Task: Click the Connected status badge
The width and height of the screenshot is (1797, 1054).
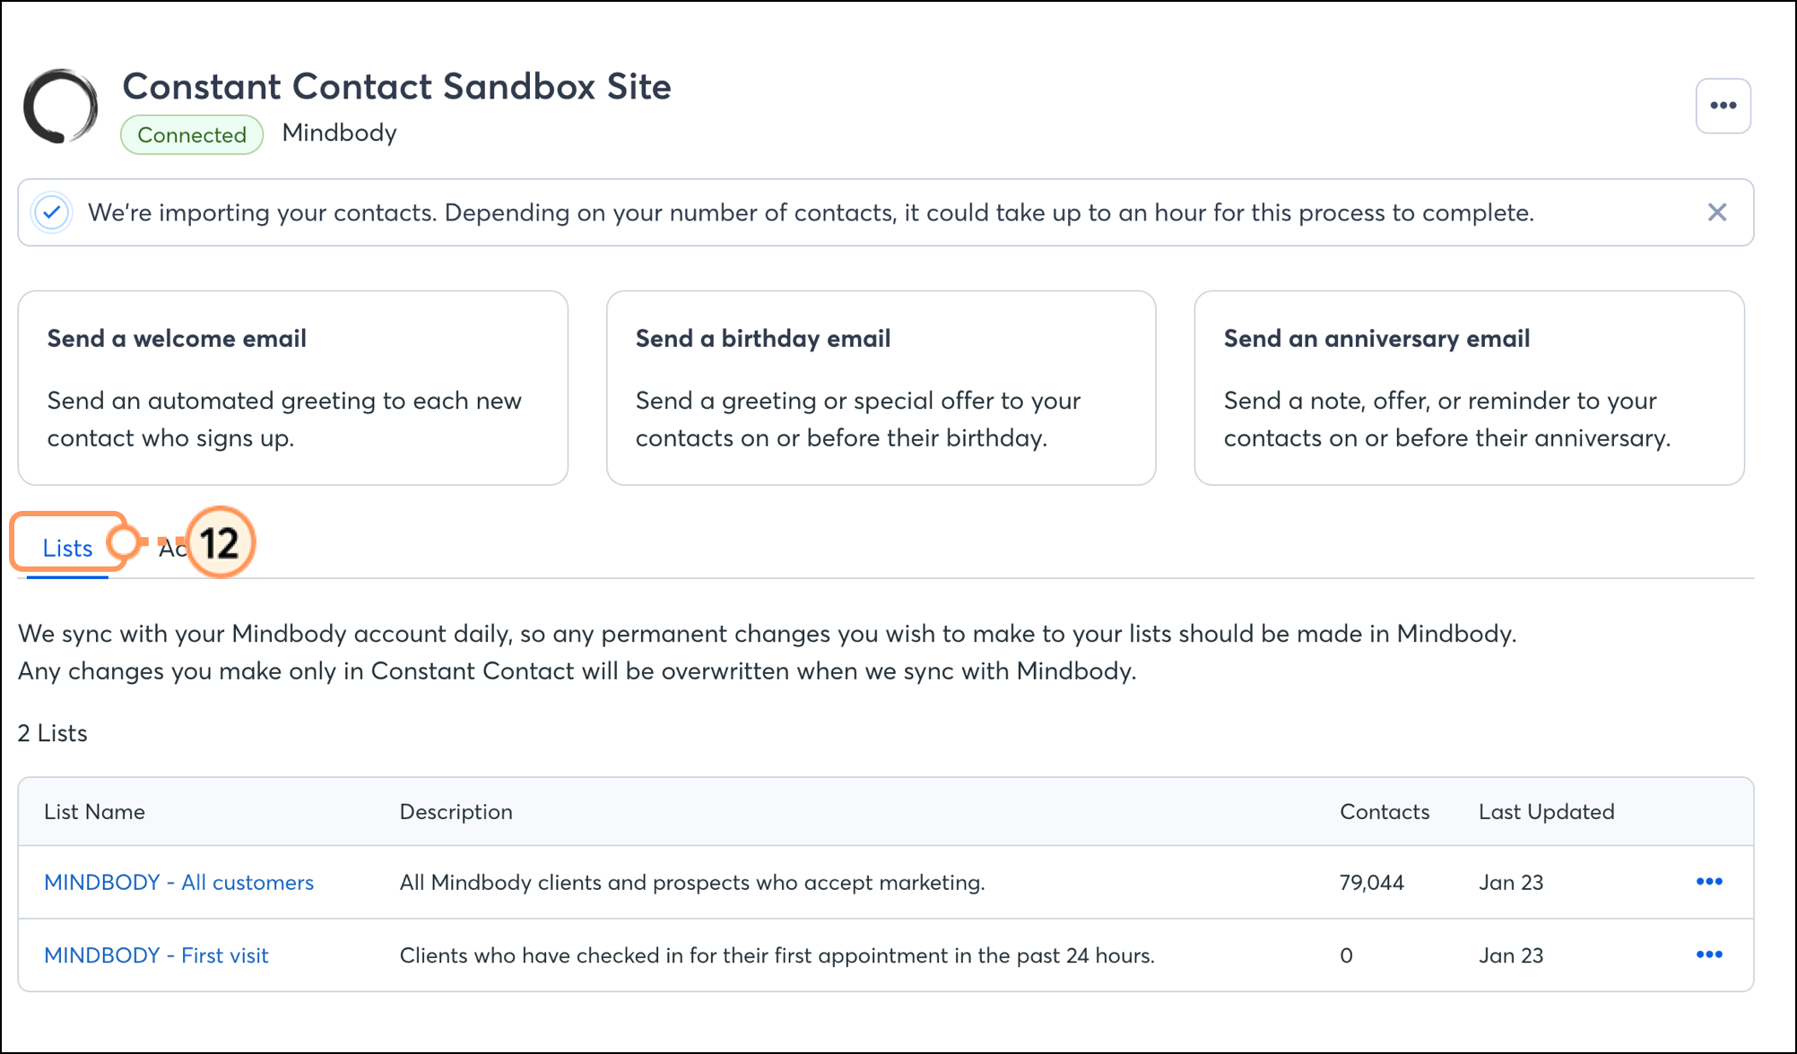Action: coord(192,134)
